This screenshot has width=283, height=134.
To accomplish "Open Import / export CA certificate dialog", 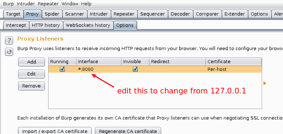I will [55, 131].
